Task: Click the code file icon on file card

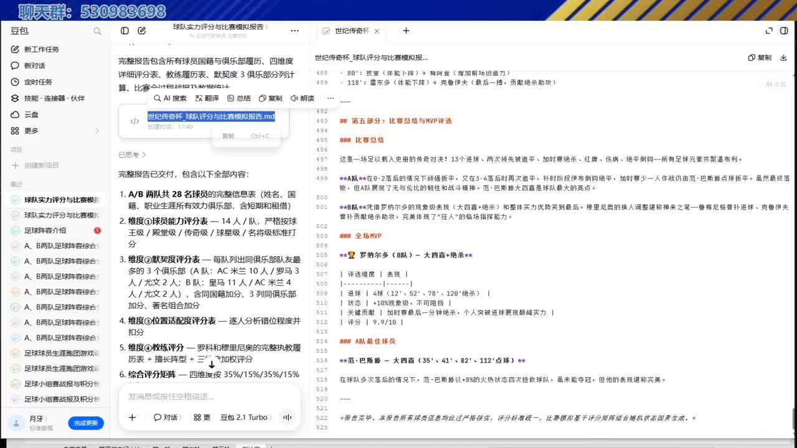Action: click(134, 121)
